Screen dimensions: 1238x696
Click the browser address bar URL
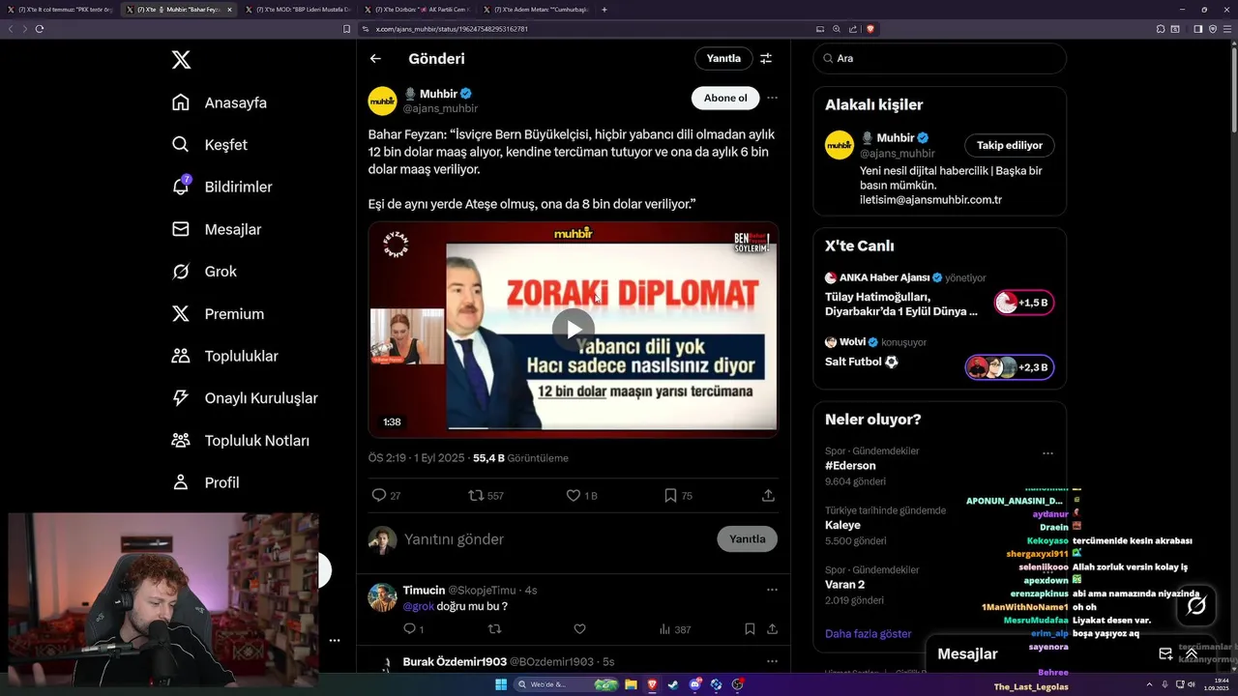[x=452, y=29]
